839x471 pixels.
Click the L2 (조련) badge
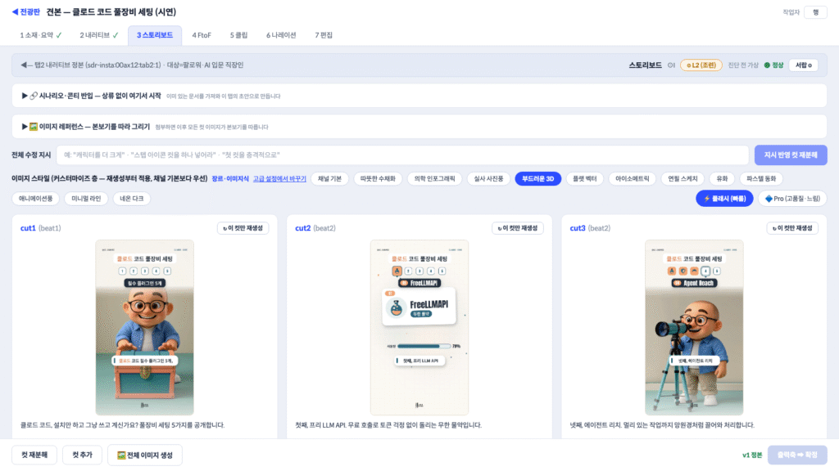pos(701,65)
